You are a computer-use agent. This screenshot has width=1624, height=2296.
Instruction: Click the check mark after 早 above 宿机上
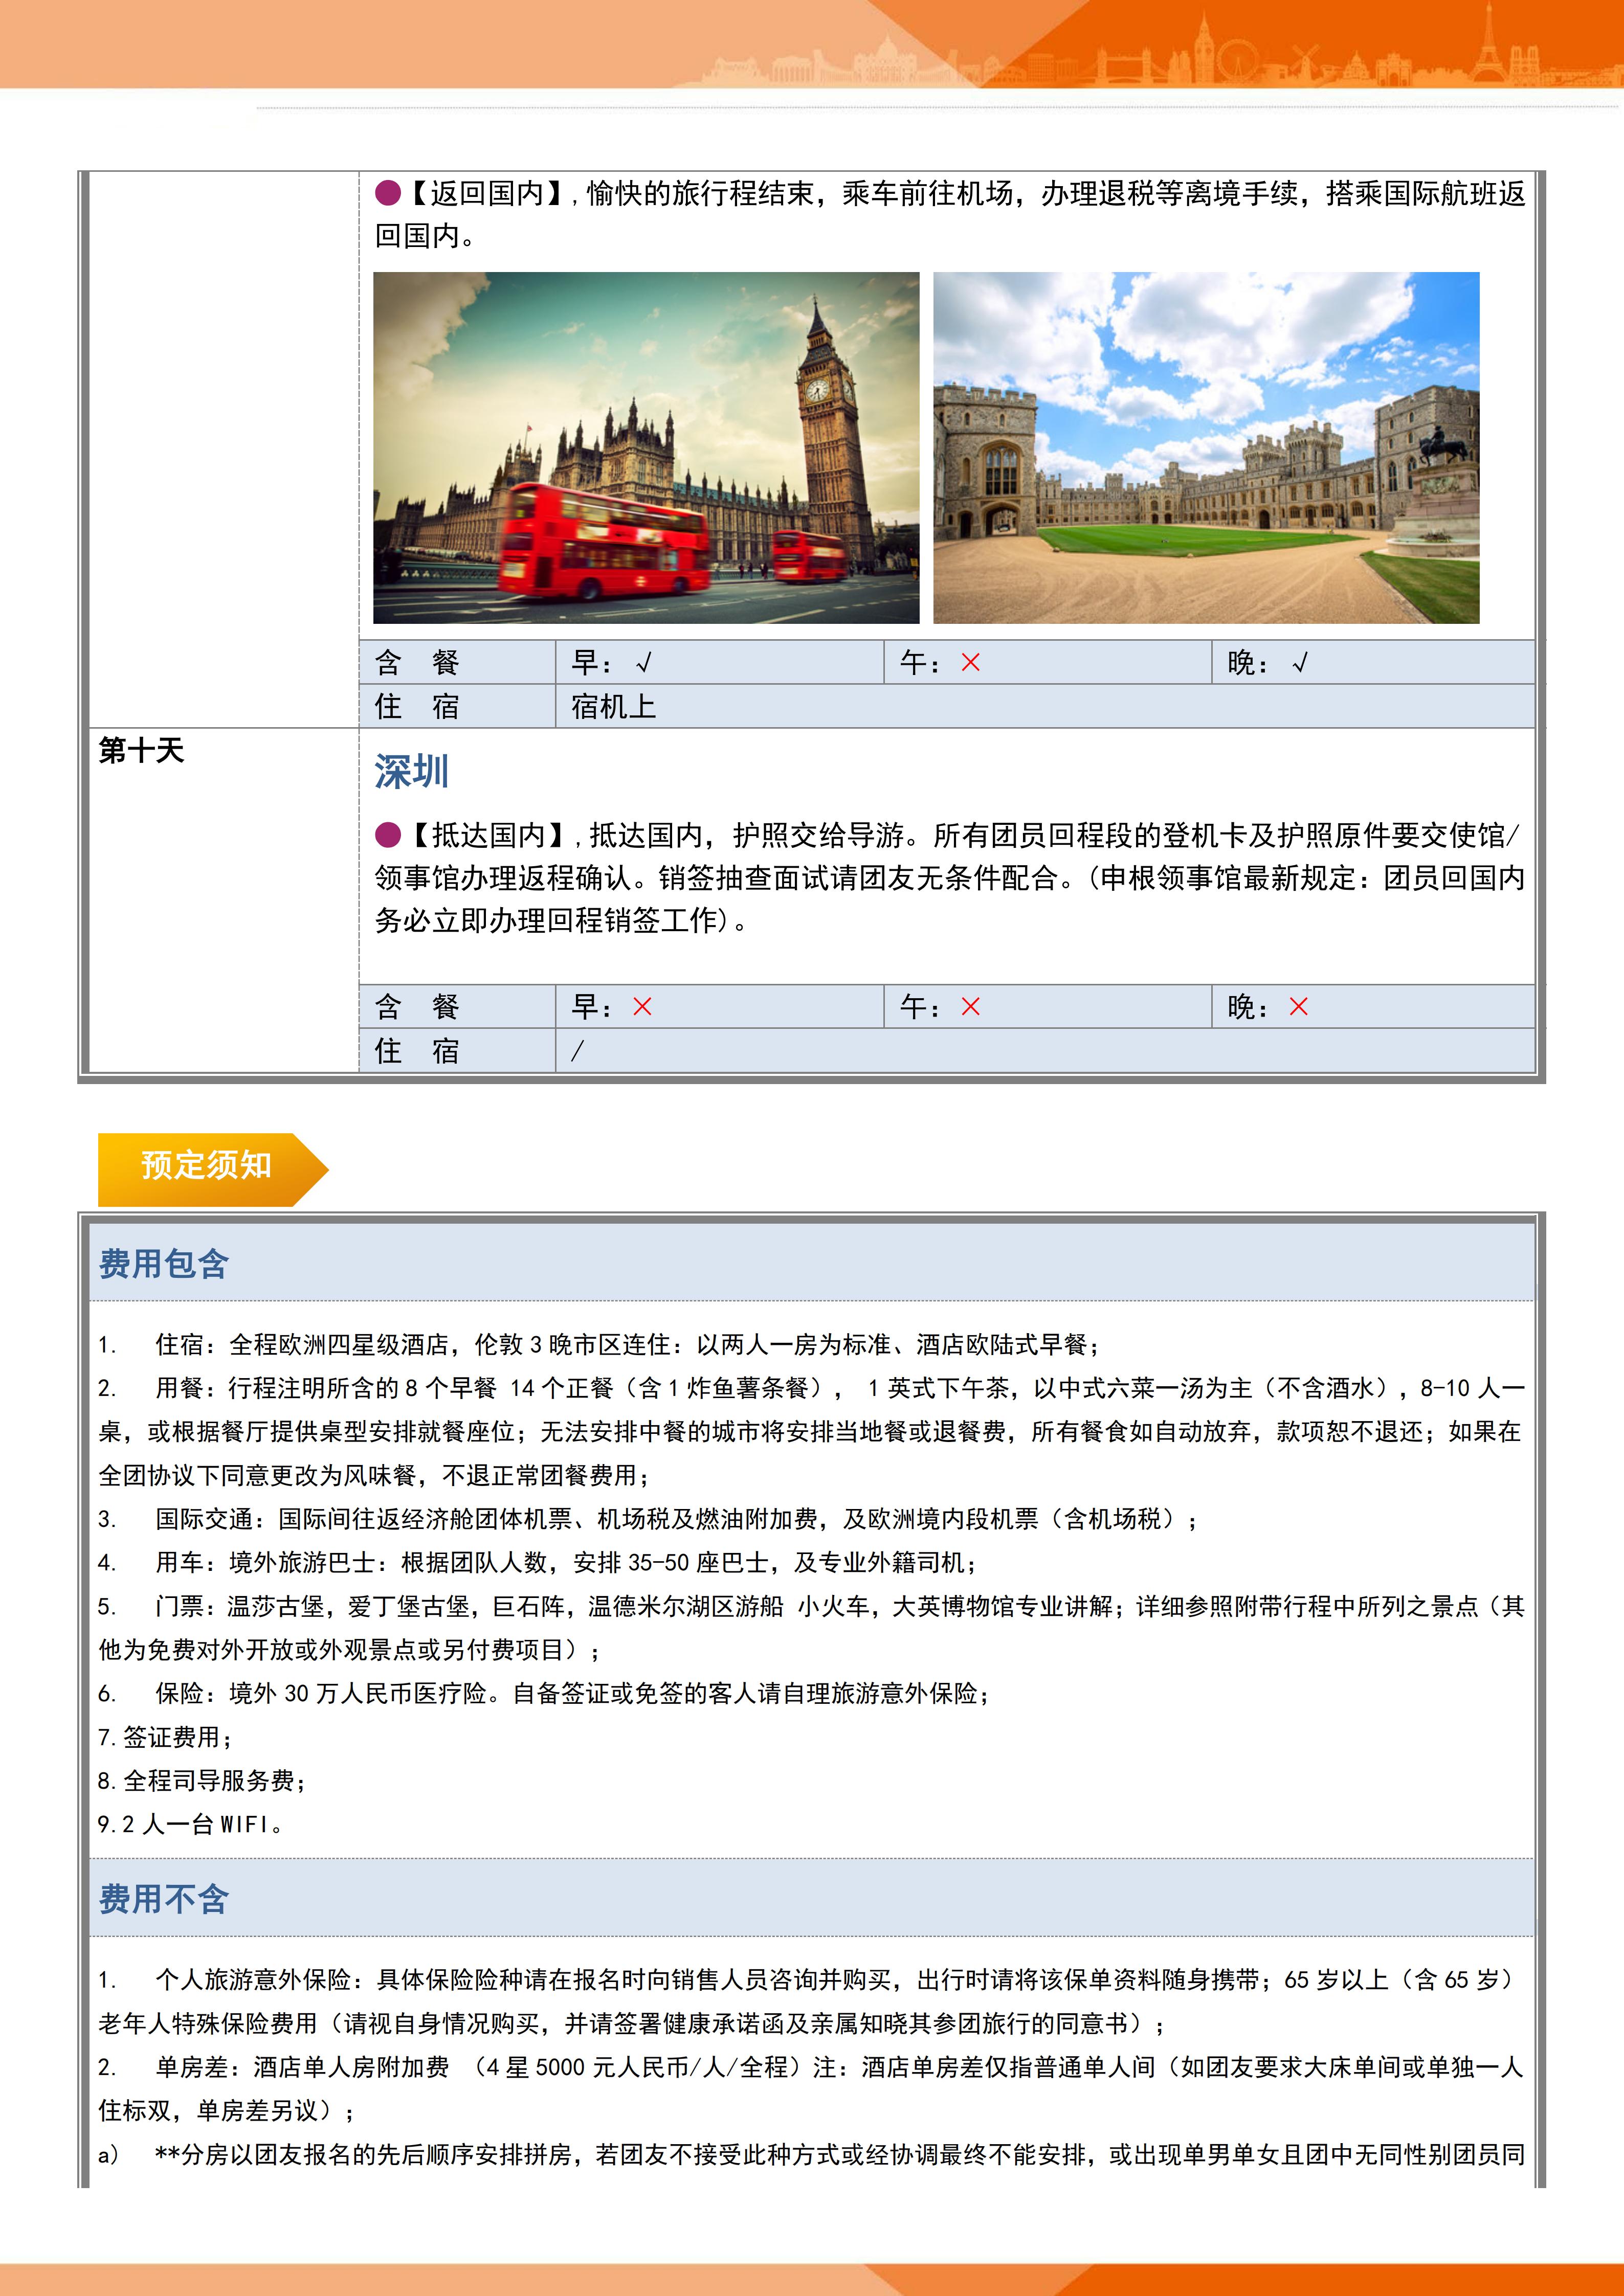[644, 663]
